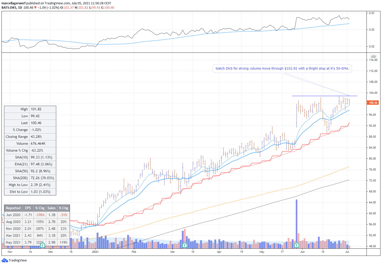382x265 pixels.
Task: Select the DKS watch annotation callout text
Action: click(x=282, y=69)
